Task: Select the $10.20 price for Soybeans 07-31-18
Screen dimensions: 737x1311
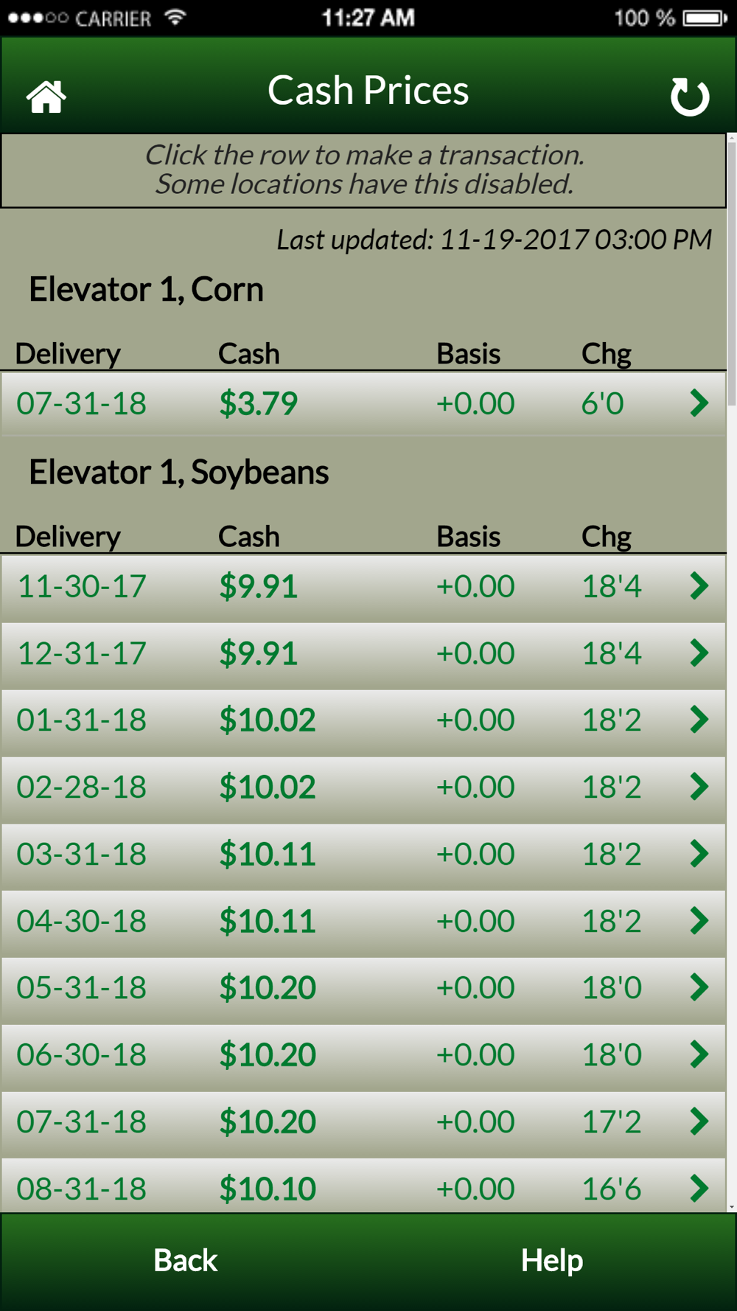Action: pyautogui.click(x=268, y=1122)
